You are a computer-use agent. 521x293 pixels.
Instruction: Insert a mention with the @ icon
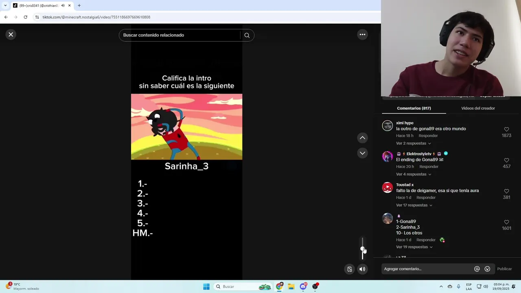pos(477,269)
